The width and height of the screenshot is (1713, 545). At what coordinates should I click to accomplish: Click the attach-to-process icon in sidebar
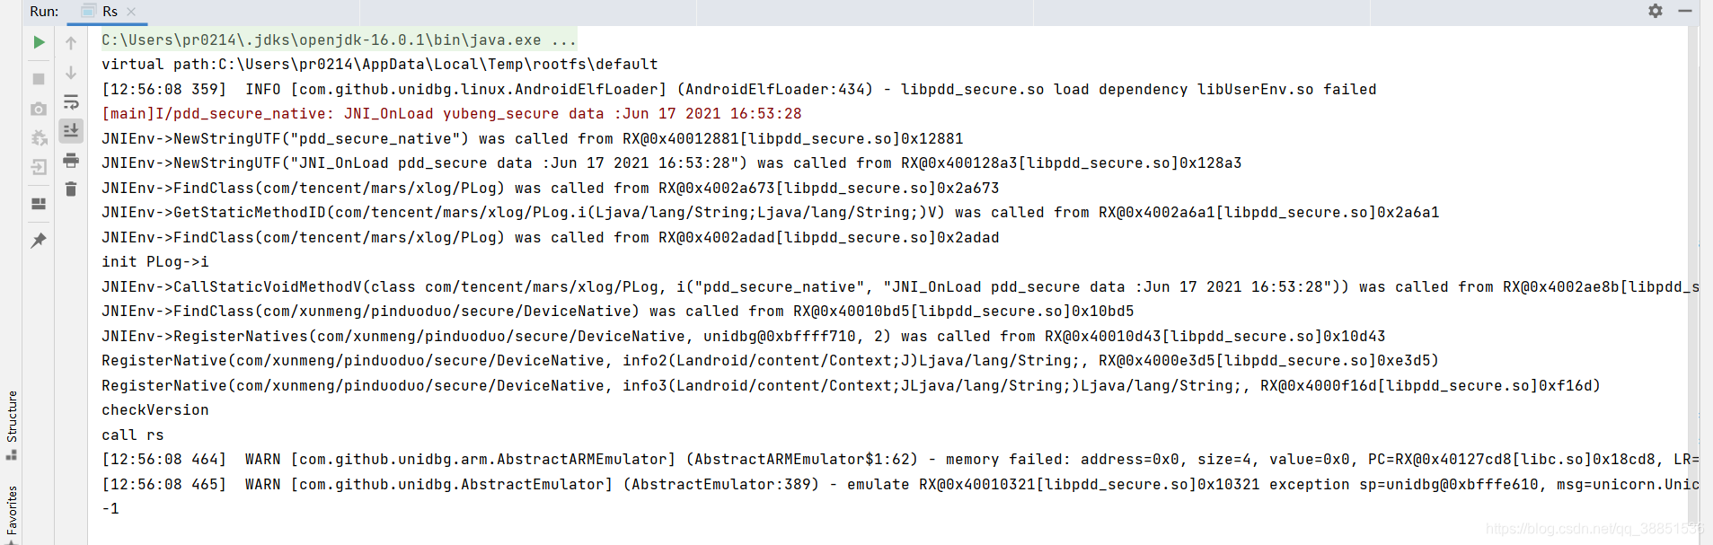tap(38, 167)
